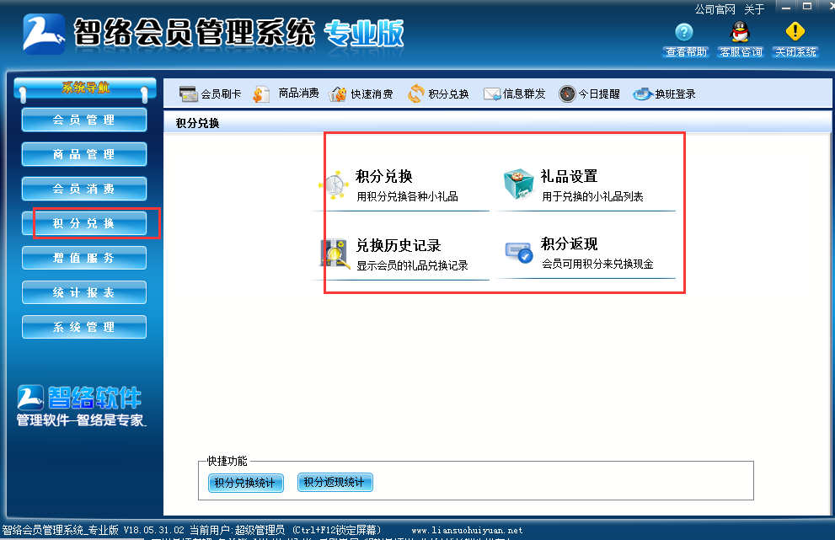The width and height of the screenshot is (835, 540).
Task: Select 系统管理 from system navigation
Action: [x=83, y=327]
